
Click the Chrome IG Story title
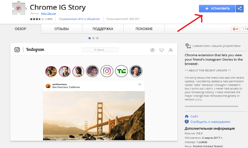point(58,7)
